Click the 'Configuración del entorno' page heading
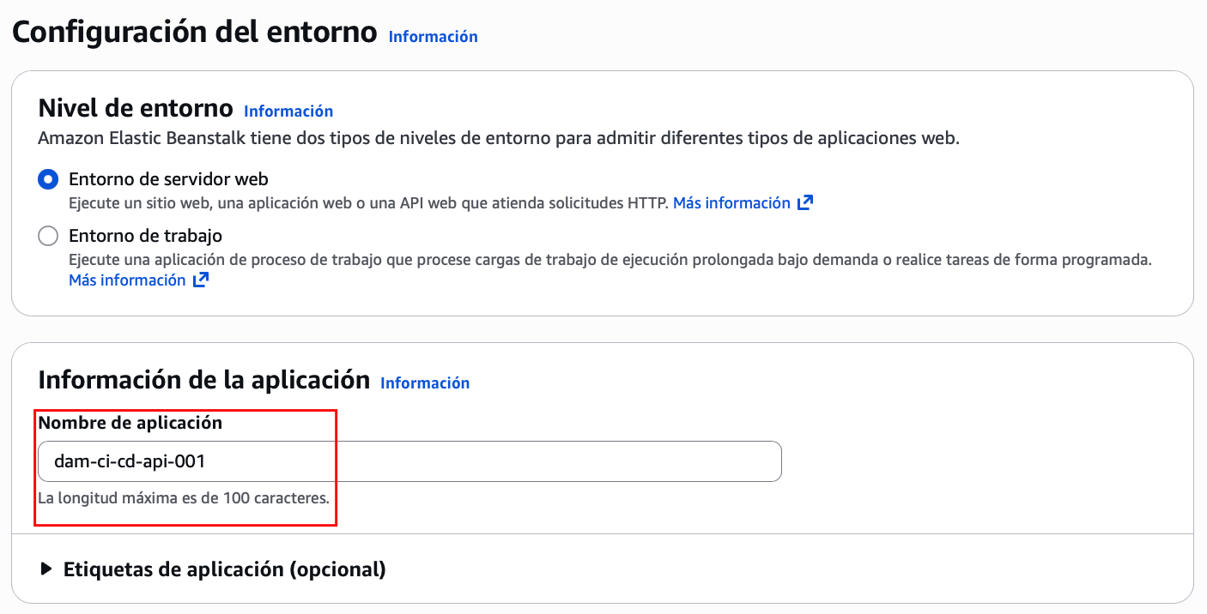 point(194,33)
